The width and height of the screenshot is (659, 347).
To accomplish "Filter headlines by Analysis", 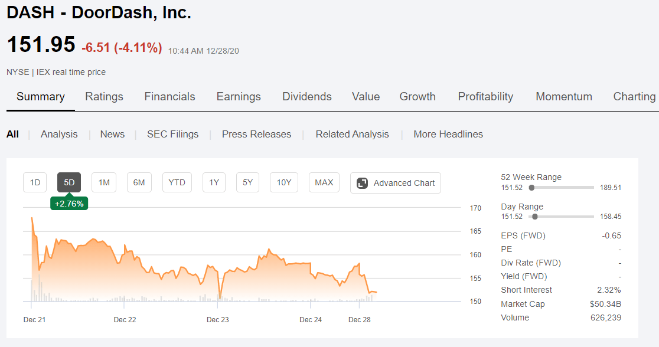I will 59,135.
